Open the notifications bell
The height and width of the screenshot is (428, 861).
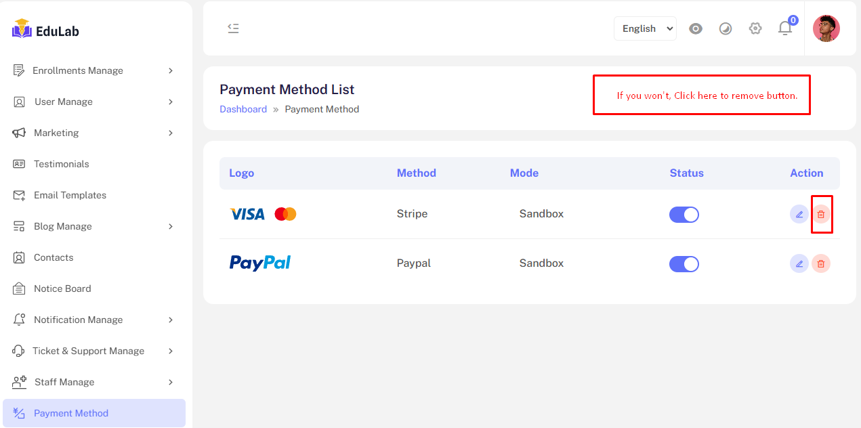(x=785, y=28)
